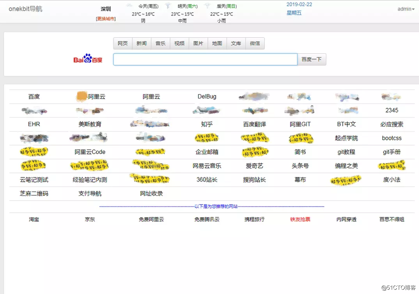
Task: Select the 网页 search tab
Action: (123, 43)
